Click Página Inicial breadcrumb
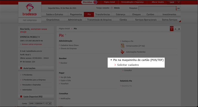The image size is (198, 107). 64,29
